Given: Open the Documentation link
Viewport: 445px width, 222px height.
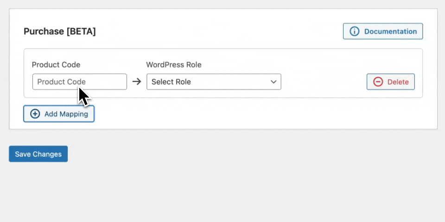Looking at the screenshot, I should tap(390, 31).
